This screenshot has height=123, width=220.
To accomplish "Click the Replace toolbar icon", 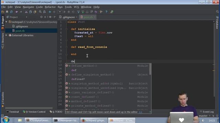I will click(x=44, y=12).
